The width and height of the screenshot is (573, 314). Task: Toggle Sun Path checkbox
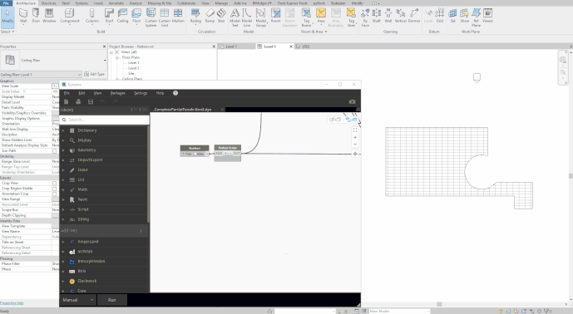pyautogui.click(x=54, y=151)
